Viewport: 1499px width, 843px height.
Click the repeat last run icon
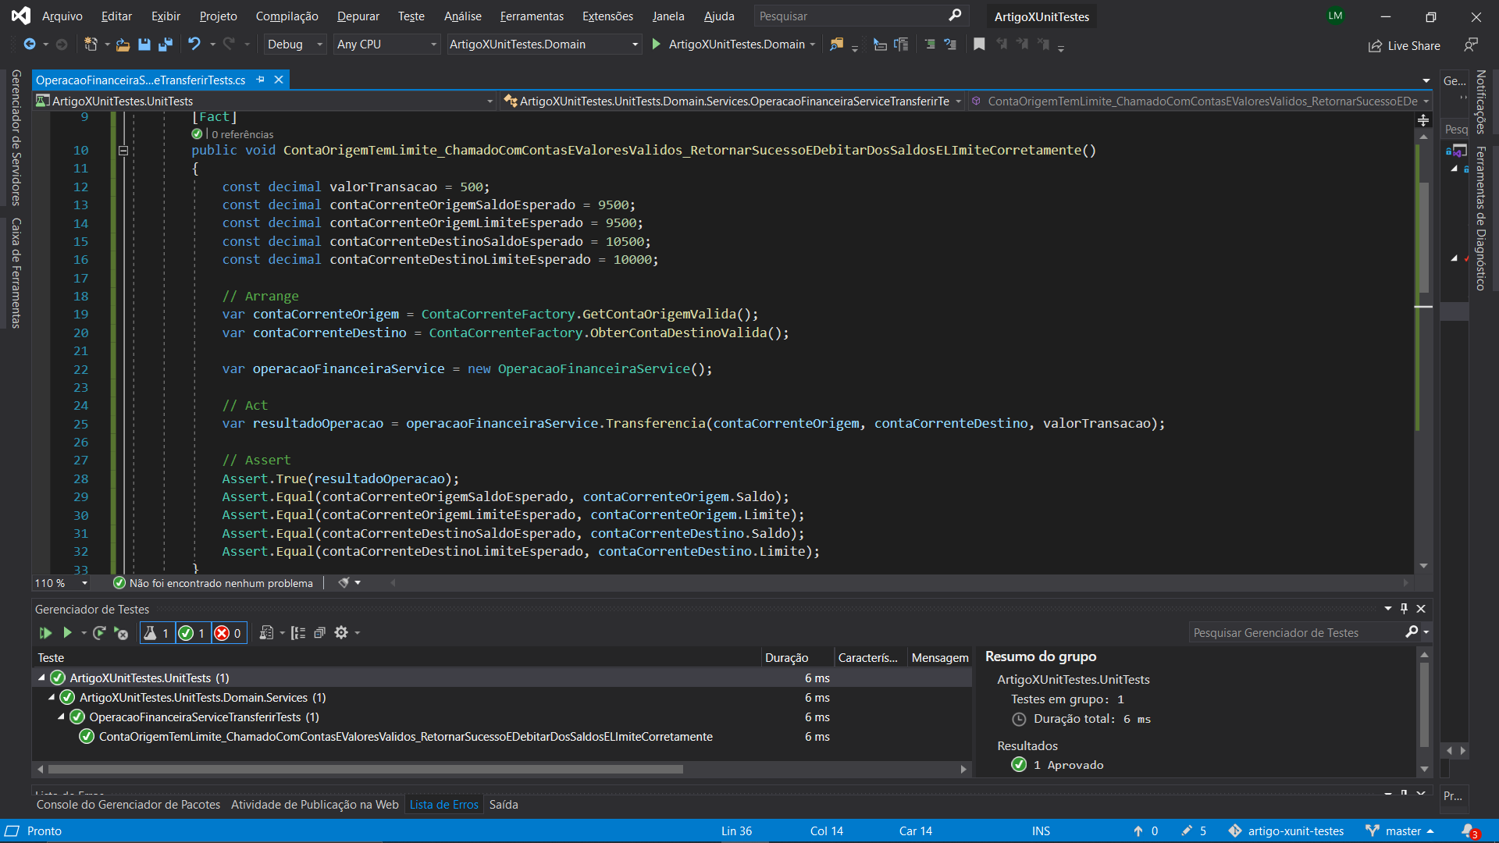pos(99,633)
